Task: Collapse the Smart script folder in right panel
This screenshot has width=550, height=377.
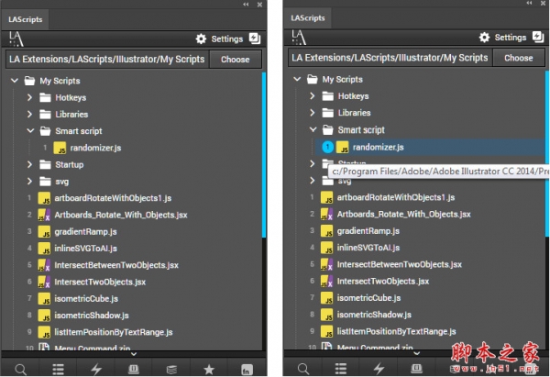Action: [x=313, y=130]
